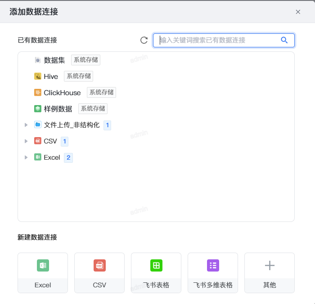Create a new CSV data connection
The image size is (315, 304).
click(99, 272)
